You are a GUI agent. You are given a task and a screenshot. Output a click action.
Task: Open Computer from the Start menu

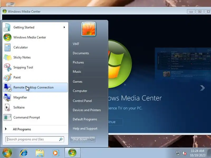[x=80, y=91]
